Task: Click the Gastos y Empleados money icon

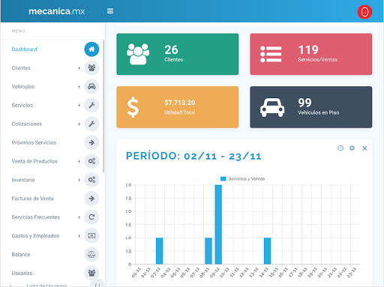Action: (x=91, y=236)
